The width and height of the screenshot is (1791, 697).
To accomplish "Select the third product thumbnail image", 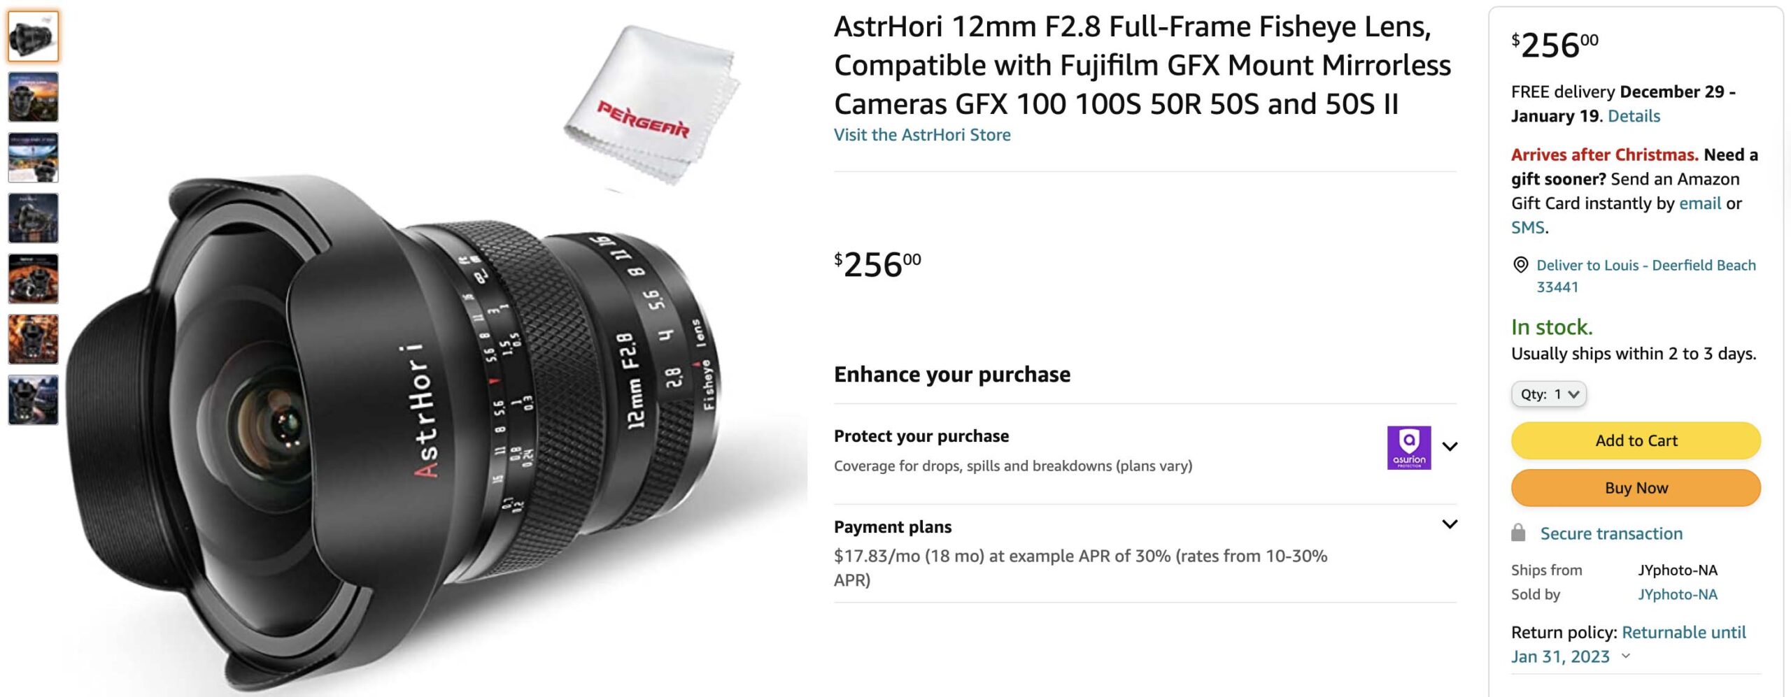I will click(34, 158).
